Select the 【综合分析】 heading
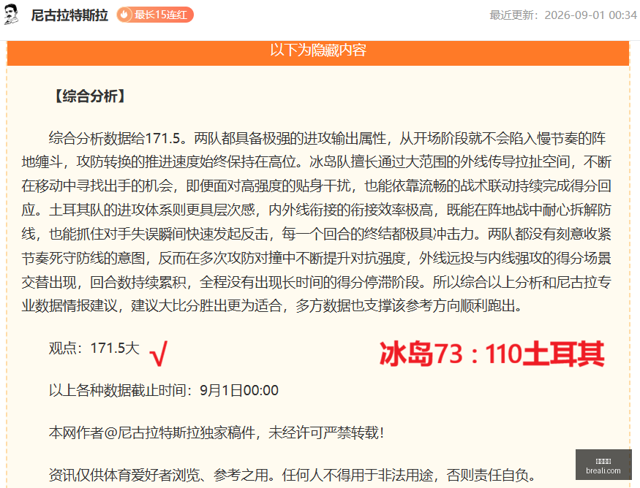 coord(90,96)
